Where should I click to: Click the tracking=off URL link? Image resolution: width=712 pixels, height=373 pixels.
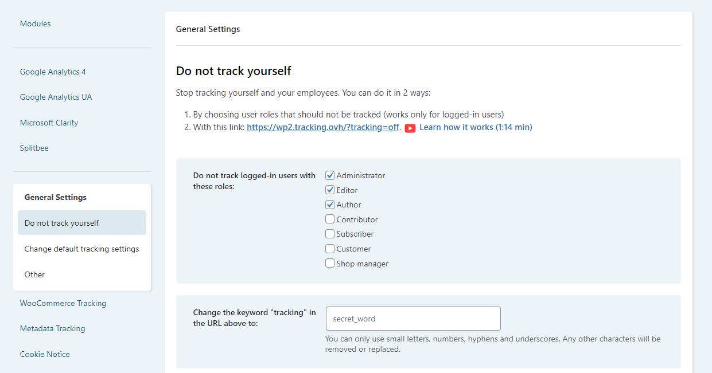(322, 127)
